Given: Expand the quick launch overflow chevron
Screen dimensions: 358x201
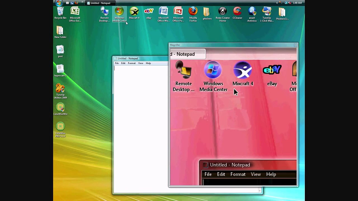Looking at the screenshot, I should click(x=82, y=2).
